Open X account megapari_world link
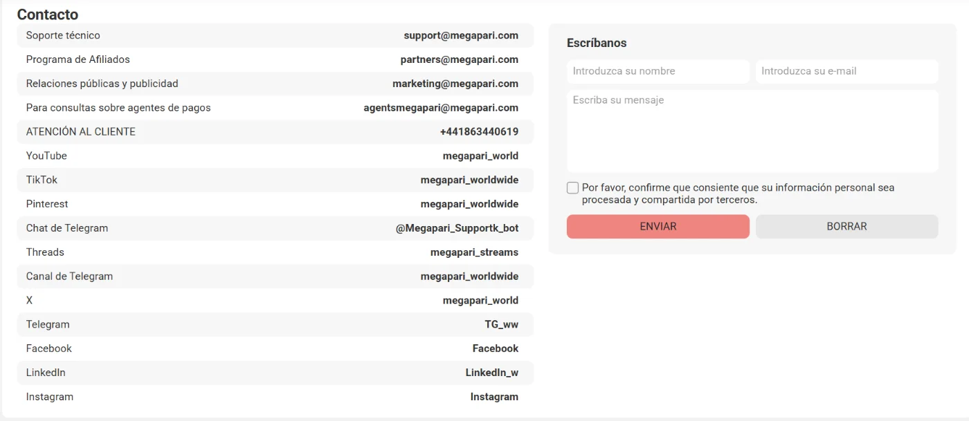Viewport: 969px width, 421px height. coord(480,301)
